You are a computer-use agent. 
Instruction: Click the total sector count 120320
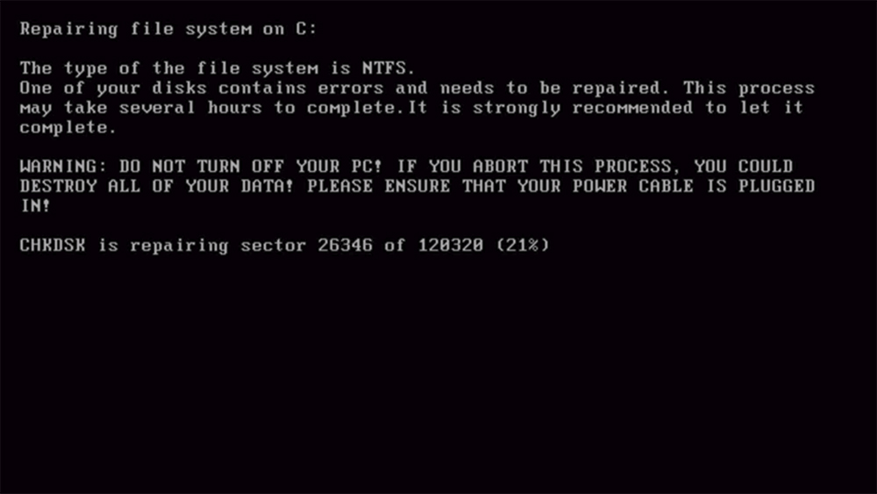(x=451, y=245)
